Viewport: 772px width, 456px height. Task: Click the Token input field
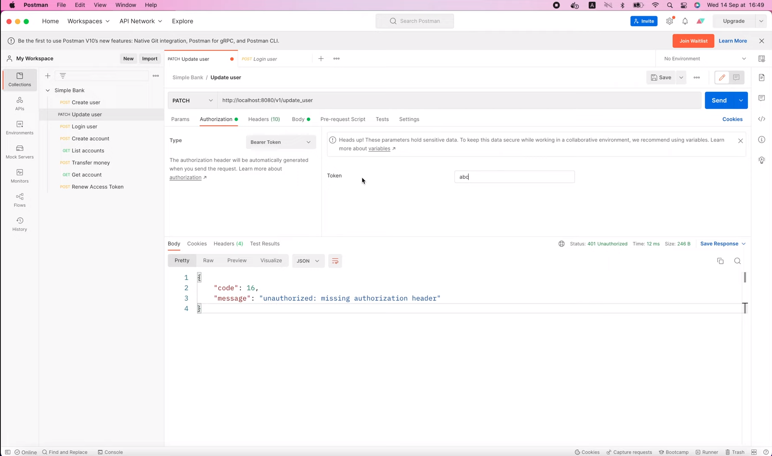point(514,177)
